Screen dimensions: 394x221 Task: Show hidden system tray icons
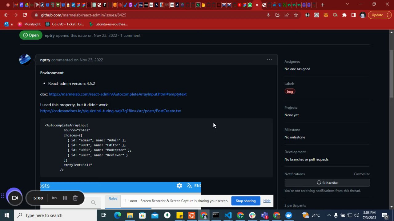coord(329,215)
